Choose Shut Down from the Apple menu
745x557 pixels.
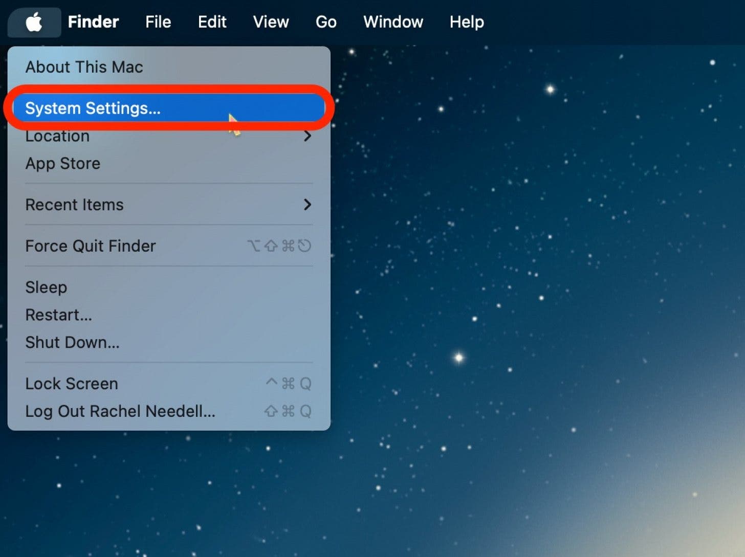72,342
